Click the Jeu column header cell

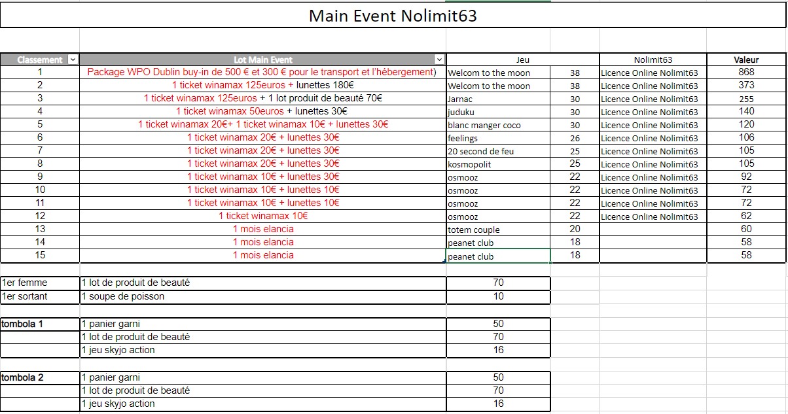pyautogui.click(x=522, y=60)
